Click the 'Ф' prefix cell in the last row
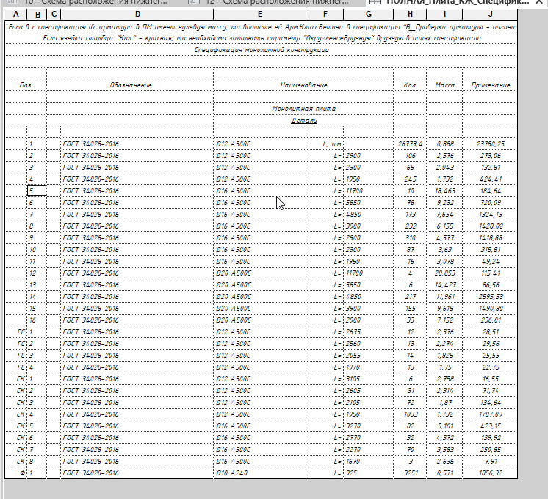Viewport: 548px width, 499px height. (16, 473)
